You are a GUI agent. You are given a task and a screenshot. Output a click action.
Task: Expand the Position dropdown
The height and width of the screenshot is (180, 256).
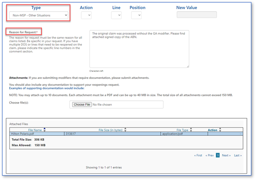(136, 15)
